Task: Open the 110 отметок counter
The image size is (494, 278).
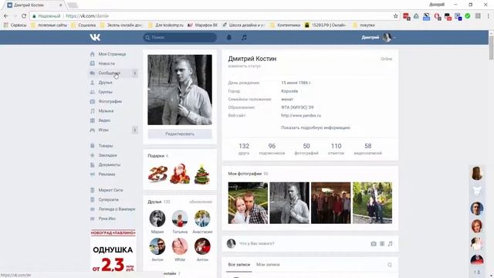Action: click(x=336, y=149)
